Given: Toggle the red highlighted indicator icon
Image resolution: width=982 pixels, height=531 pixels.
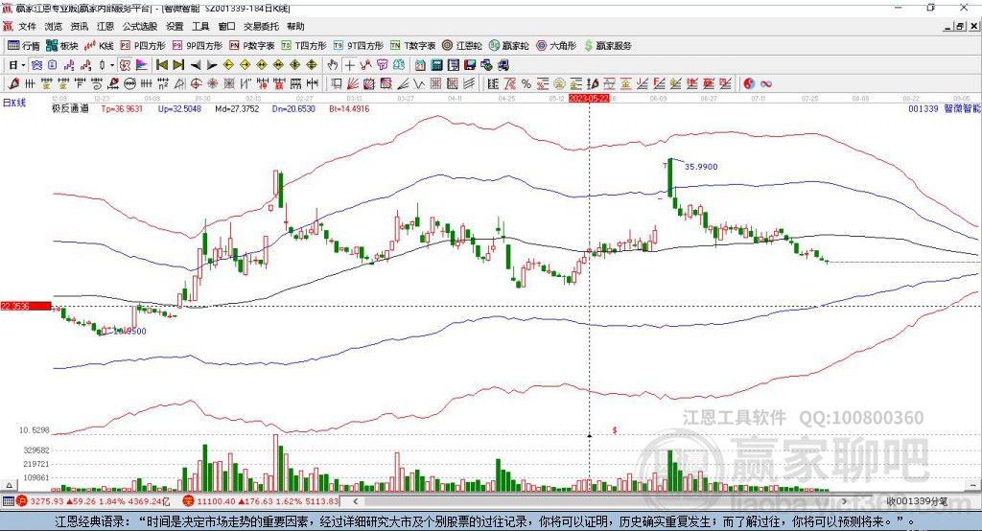Looking at the screenshot, I should 125,65.
